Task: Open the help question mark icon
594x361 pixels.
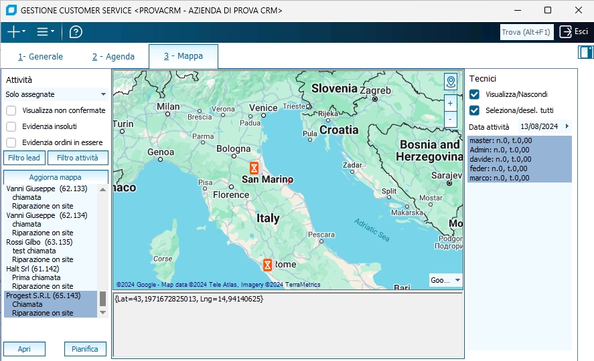Action: pos(76,31)
